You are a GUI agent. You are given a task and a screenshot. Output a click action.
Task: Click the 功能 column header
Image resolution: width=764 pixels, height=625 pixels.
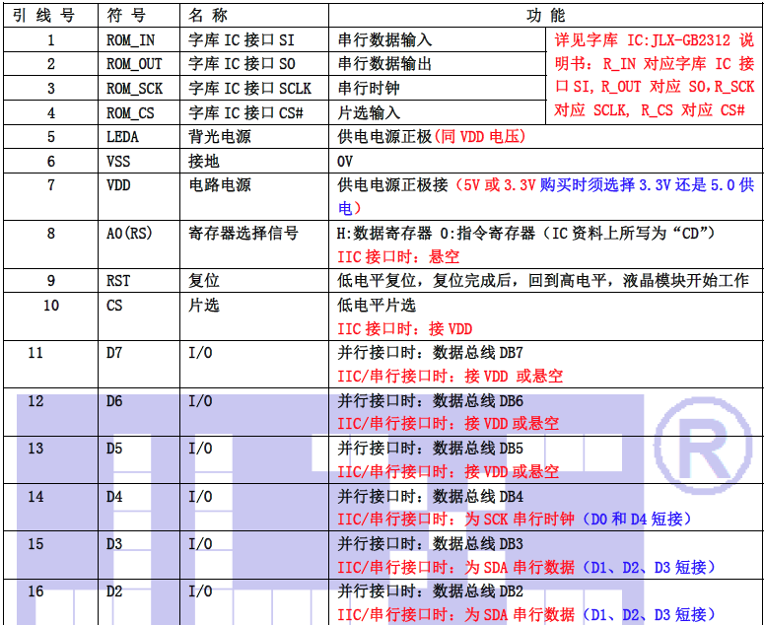pos(546,16)
